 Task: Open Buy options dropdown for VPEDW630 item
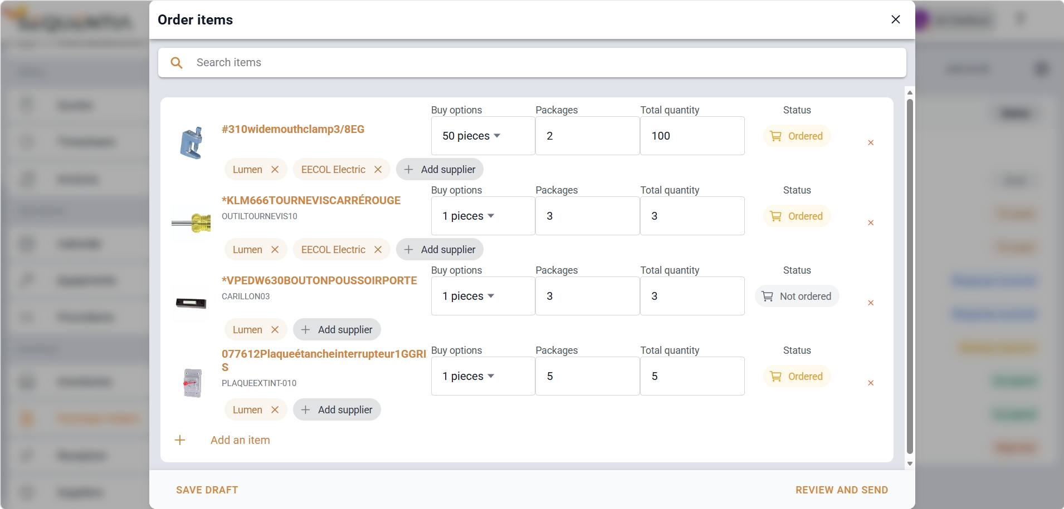click(x=482, y=296)
